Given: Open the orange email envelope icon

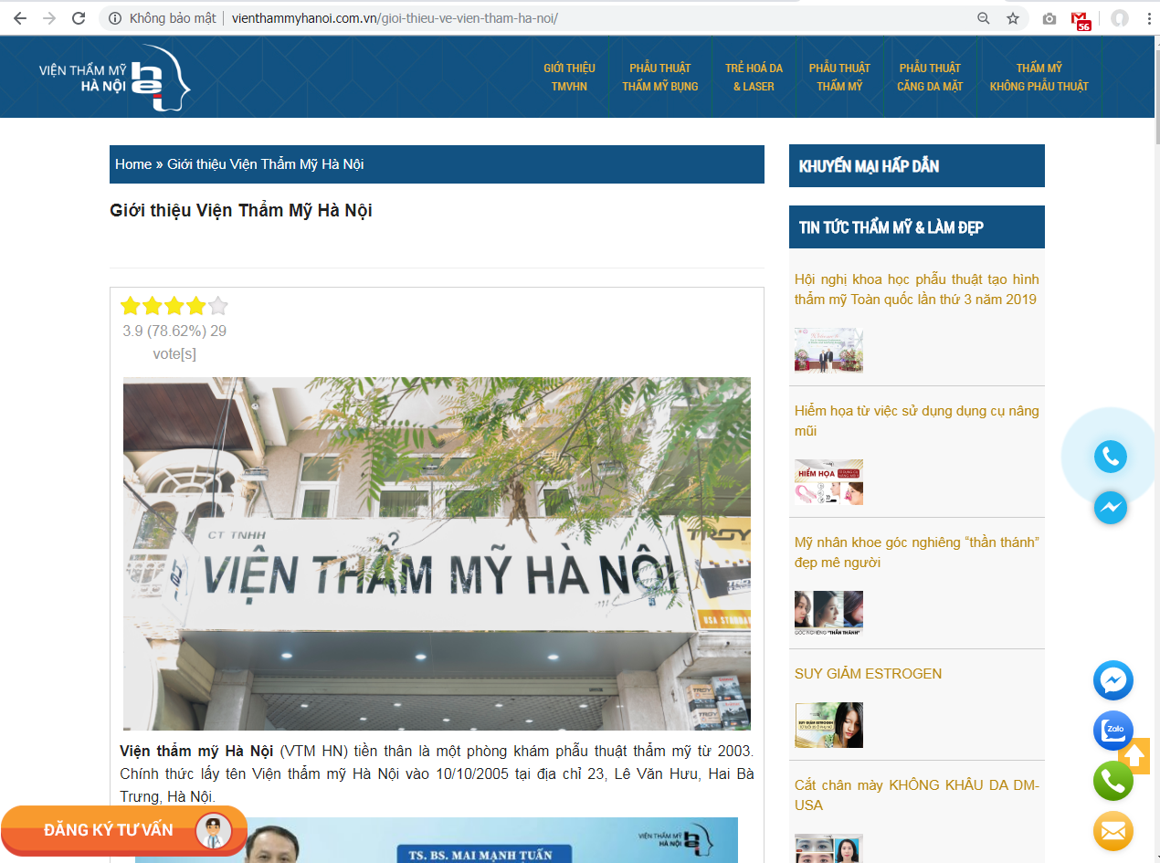Looking at the screenshot, I should point(1113,831).
